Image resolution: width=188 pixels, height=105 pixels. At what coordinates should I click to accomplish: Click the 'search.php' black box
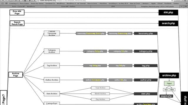point(168,23)
